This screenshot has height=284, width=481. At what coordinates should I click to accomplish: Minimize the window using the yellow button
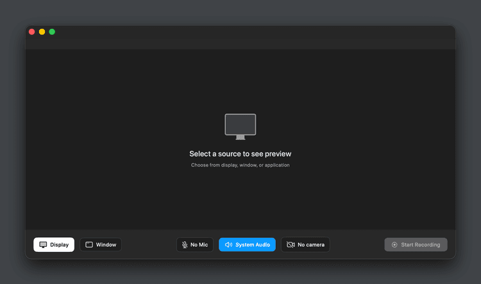pyautogui.click(x=42, y=31)
